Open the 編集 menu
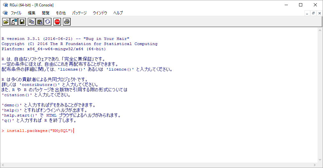This screenshot has width=323, height=168. pos(32,13)
